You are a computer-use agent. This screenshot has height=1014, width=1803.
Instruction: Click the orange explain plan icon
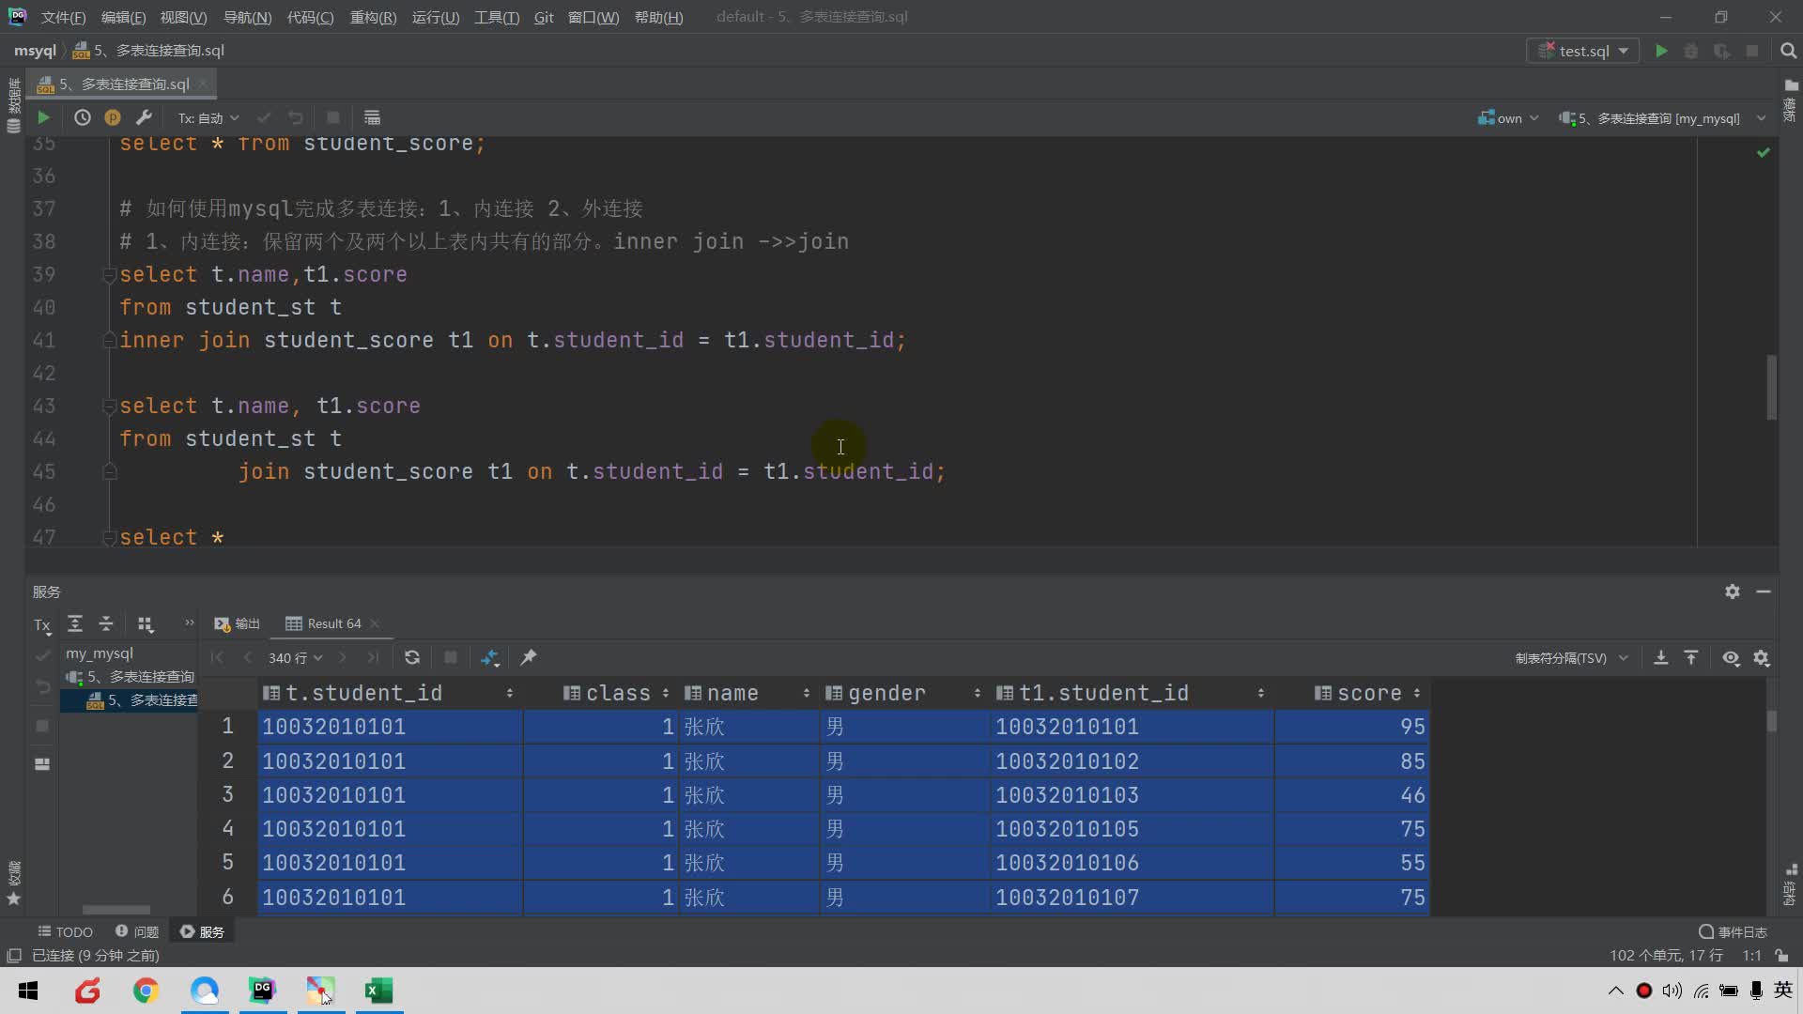click(x=113, y=117)
